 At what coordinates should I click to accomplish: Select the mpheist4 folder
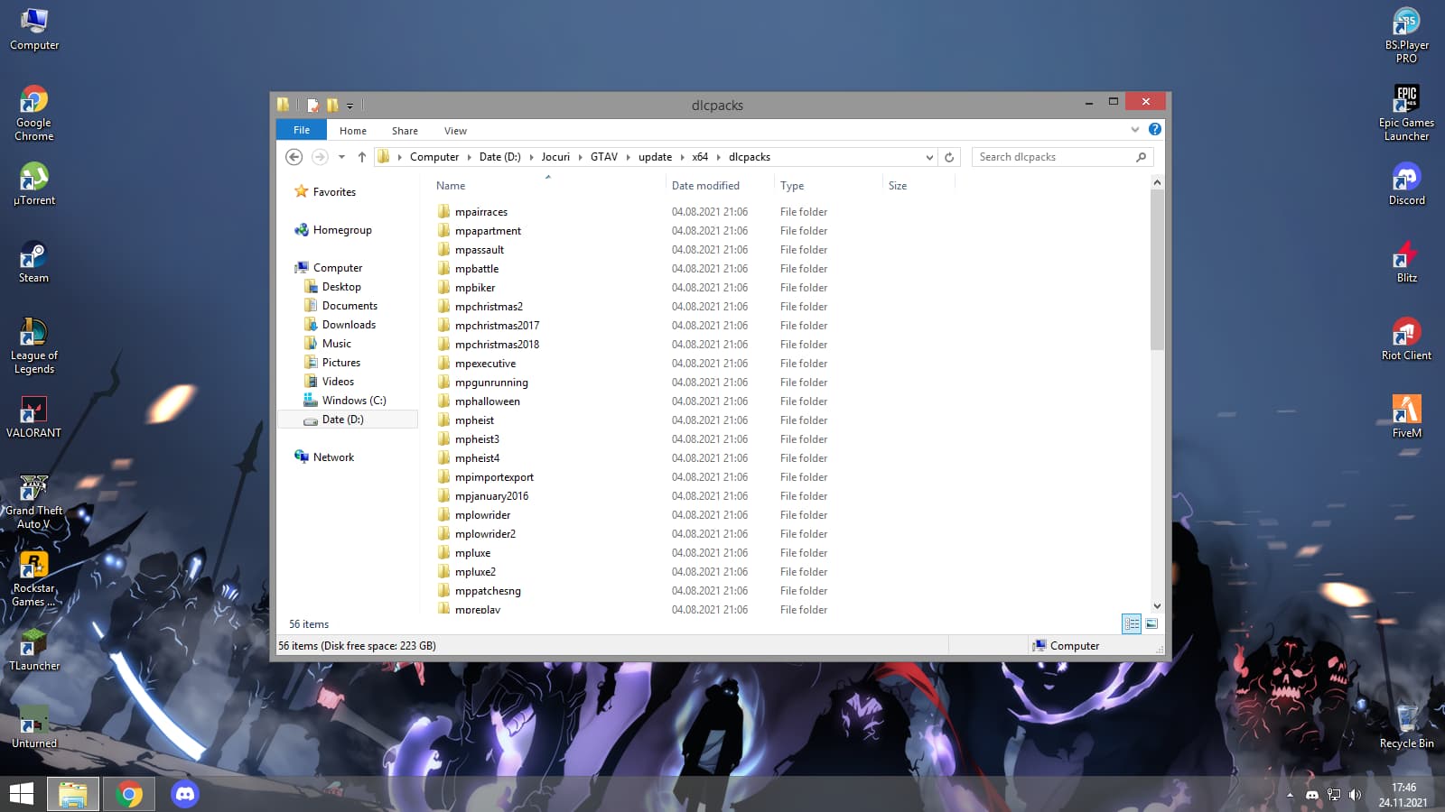(477, 458)
